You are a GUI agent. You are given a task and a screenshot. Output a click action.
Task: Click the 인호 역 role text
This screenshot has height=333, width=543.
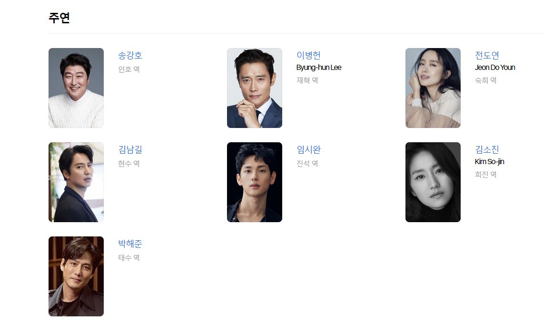[129, 69]
